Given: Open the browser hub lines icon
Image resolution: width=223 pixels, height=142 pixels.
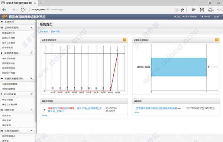Looking at the screenshot, I should [x=193, y=10].
